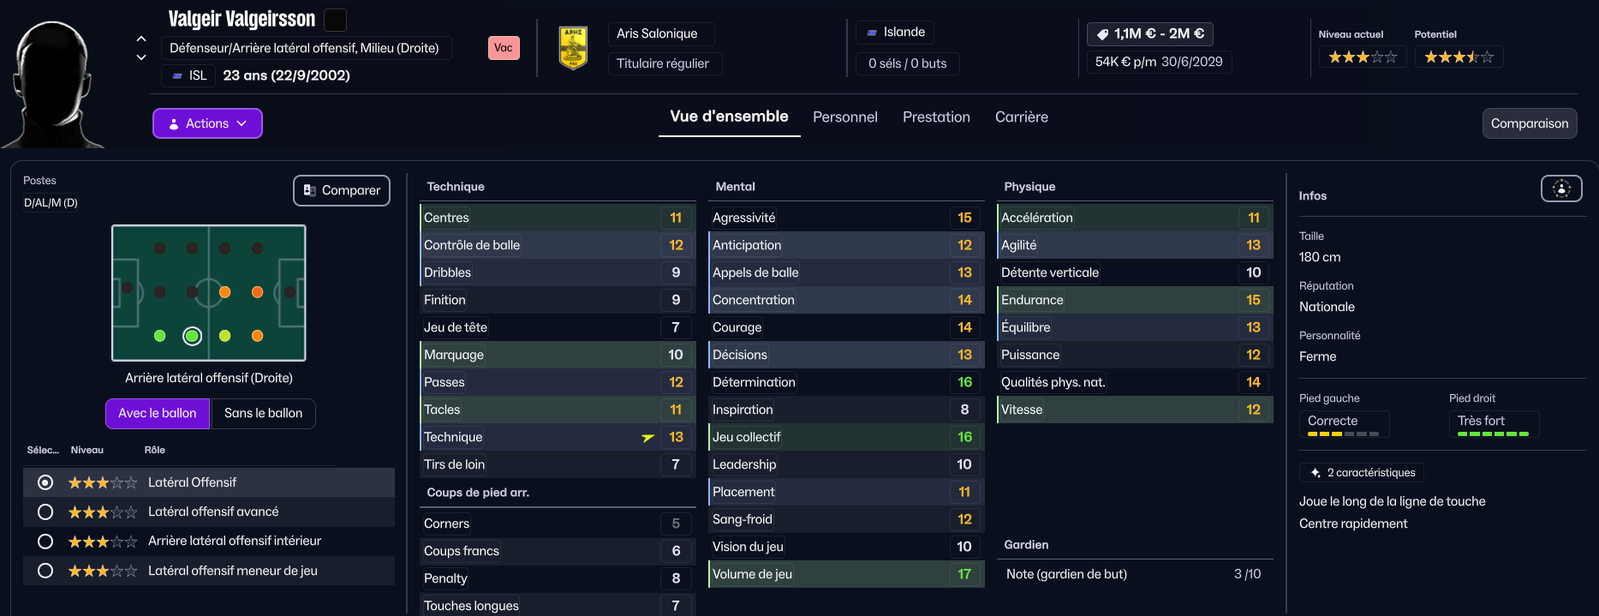The height and width of the screenshot is (616, 1599).
Task: Open the Actions dropdown menu
Action: pyautogui.click(x=207, y=123)
